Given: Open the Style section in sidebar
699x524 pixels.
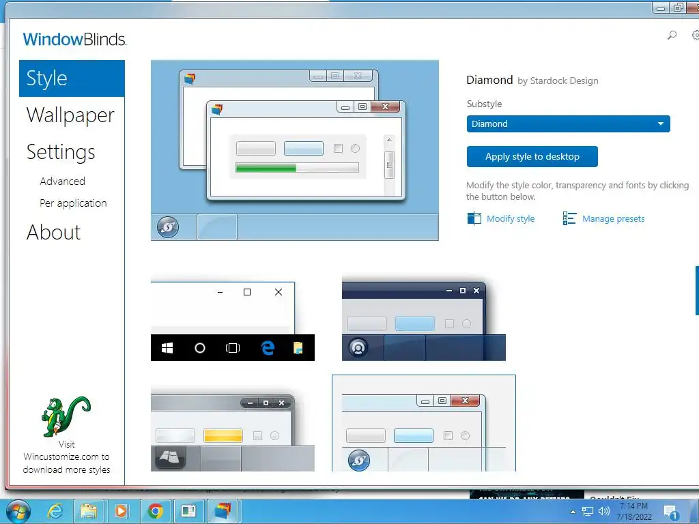Looking at the screenshot, I should point(72,78).
